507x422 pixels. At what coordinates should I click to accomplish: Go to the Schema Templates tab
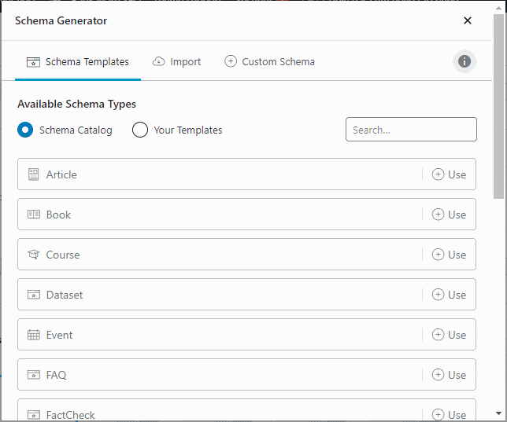(77, 61)
